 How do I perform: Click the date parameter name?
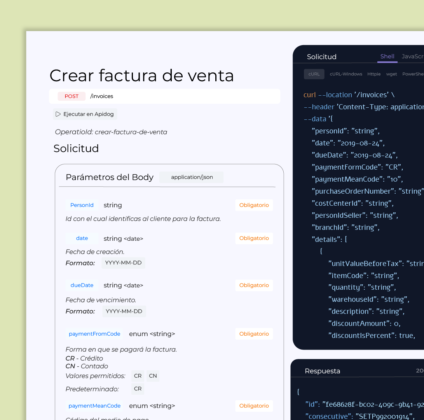point(82,238)
